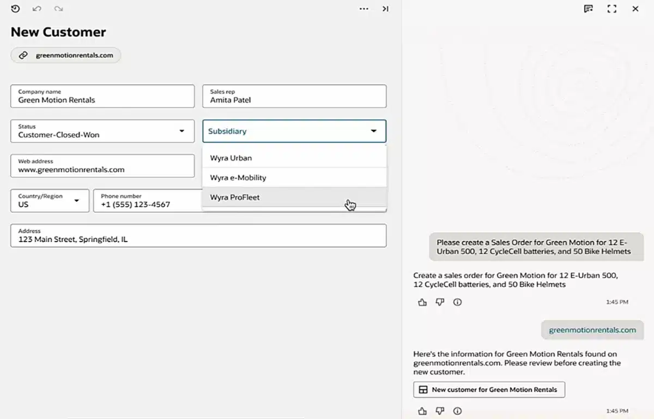This screenshot has width=654, height=419.
Task: Thumbs up the sales order response
Action: tap(422, 302)
